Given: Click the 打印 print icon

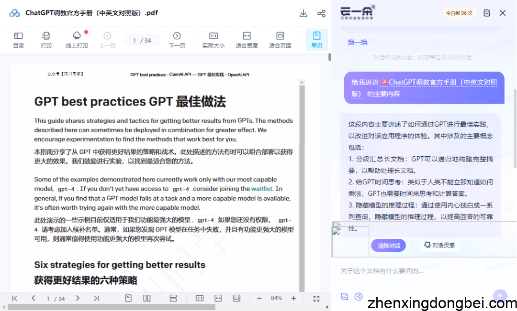Looking at the screenshot, I should [46, 40].
